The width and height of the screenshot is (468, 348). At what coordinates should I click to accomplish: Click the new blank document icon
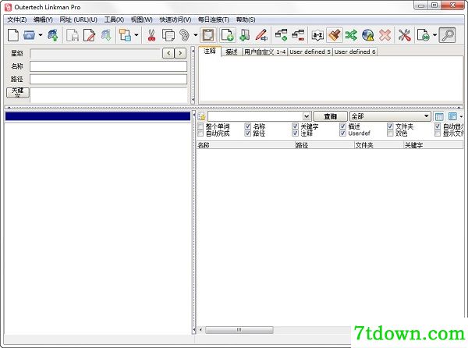click(12, 35)
